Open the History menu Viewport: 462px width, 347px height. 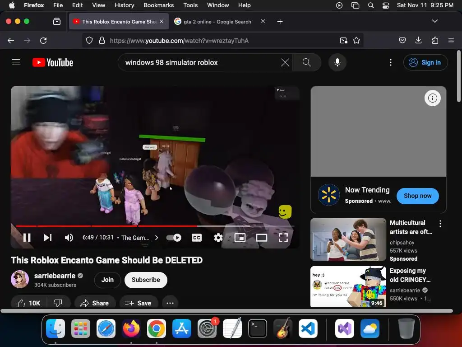tap(124, 5)
